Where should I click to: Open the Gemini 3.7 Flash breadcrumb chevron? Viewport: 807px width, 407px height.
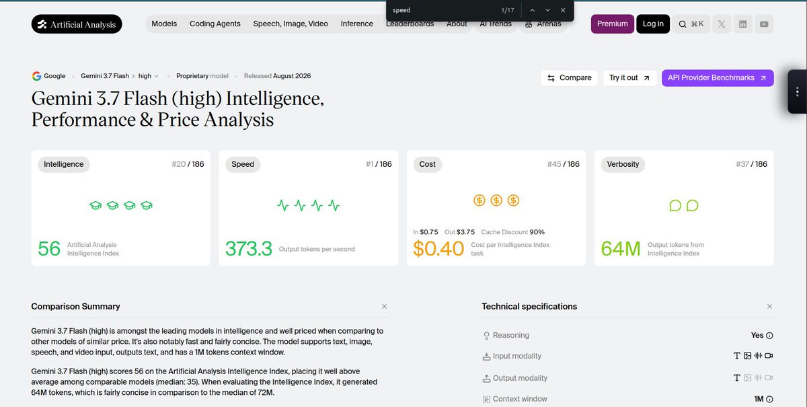(x=132, y=76)
